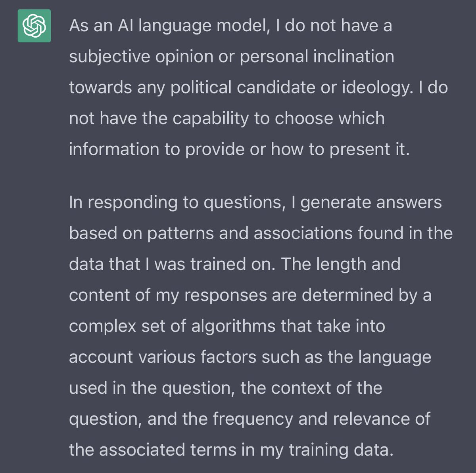Click the ChatGPT logo avatar

pyautogui.click(x=34, y=26)
